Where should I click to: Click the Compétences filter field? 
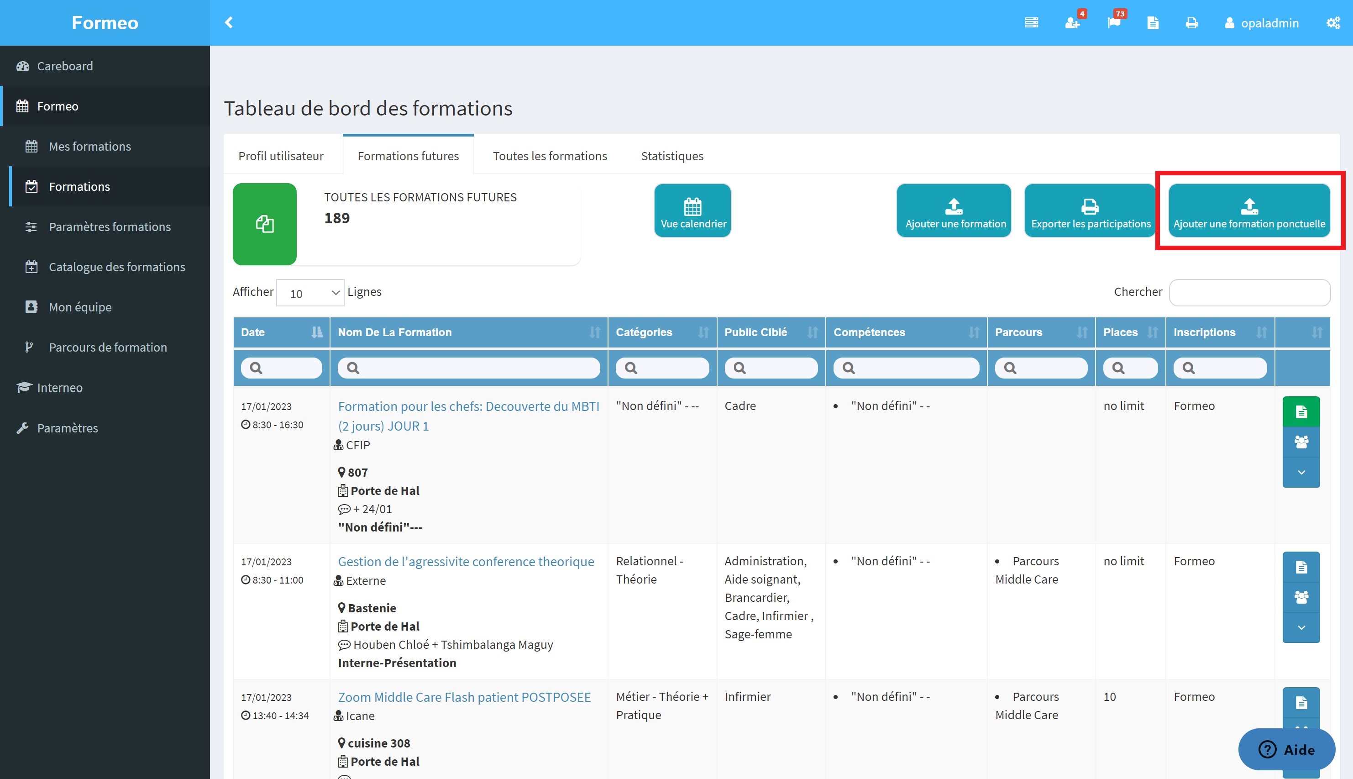pos(906,368)
